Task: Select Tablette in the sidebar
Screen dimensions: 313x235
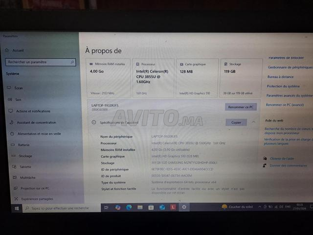Action: click(x=25, y=166)
